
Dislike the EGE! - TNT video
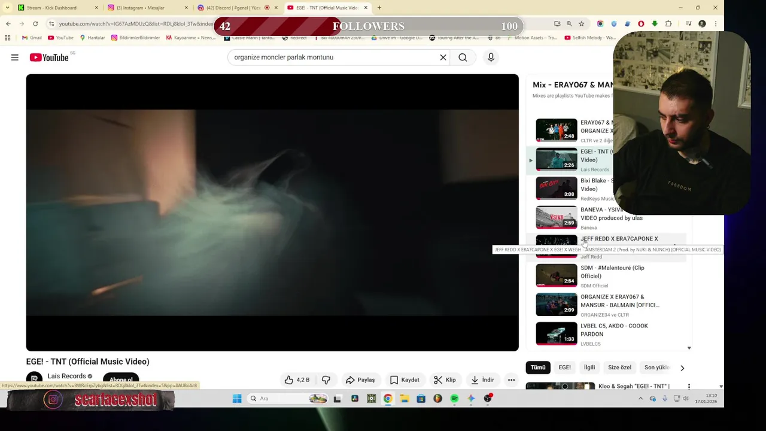[x=326, y=380]
